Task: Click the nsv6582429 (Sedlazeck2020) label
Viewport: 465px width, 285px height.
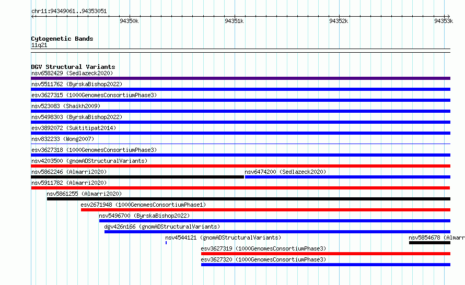Action: [72, 73]
